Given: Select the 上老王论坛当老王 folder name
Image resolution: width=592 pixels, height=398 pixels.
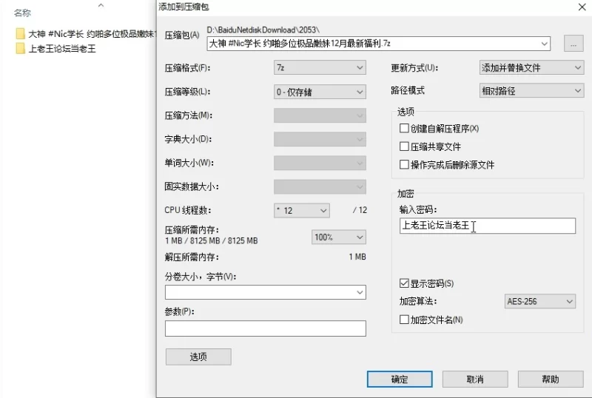Looking at the screenshot, I should [x=62, y=49].
